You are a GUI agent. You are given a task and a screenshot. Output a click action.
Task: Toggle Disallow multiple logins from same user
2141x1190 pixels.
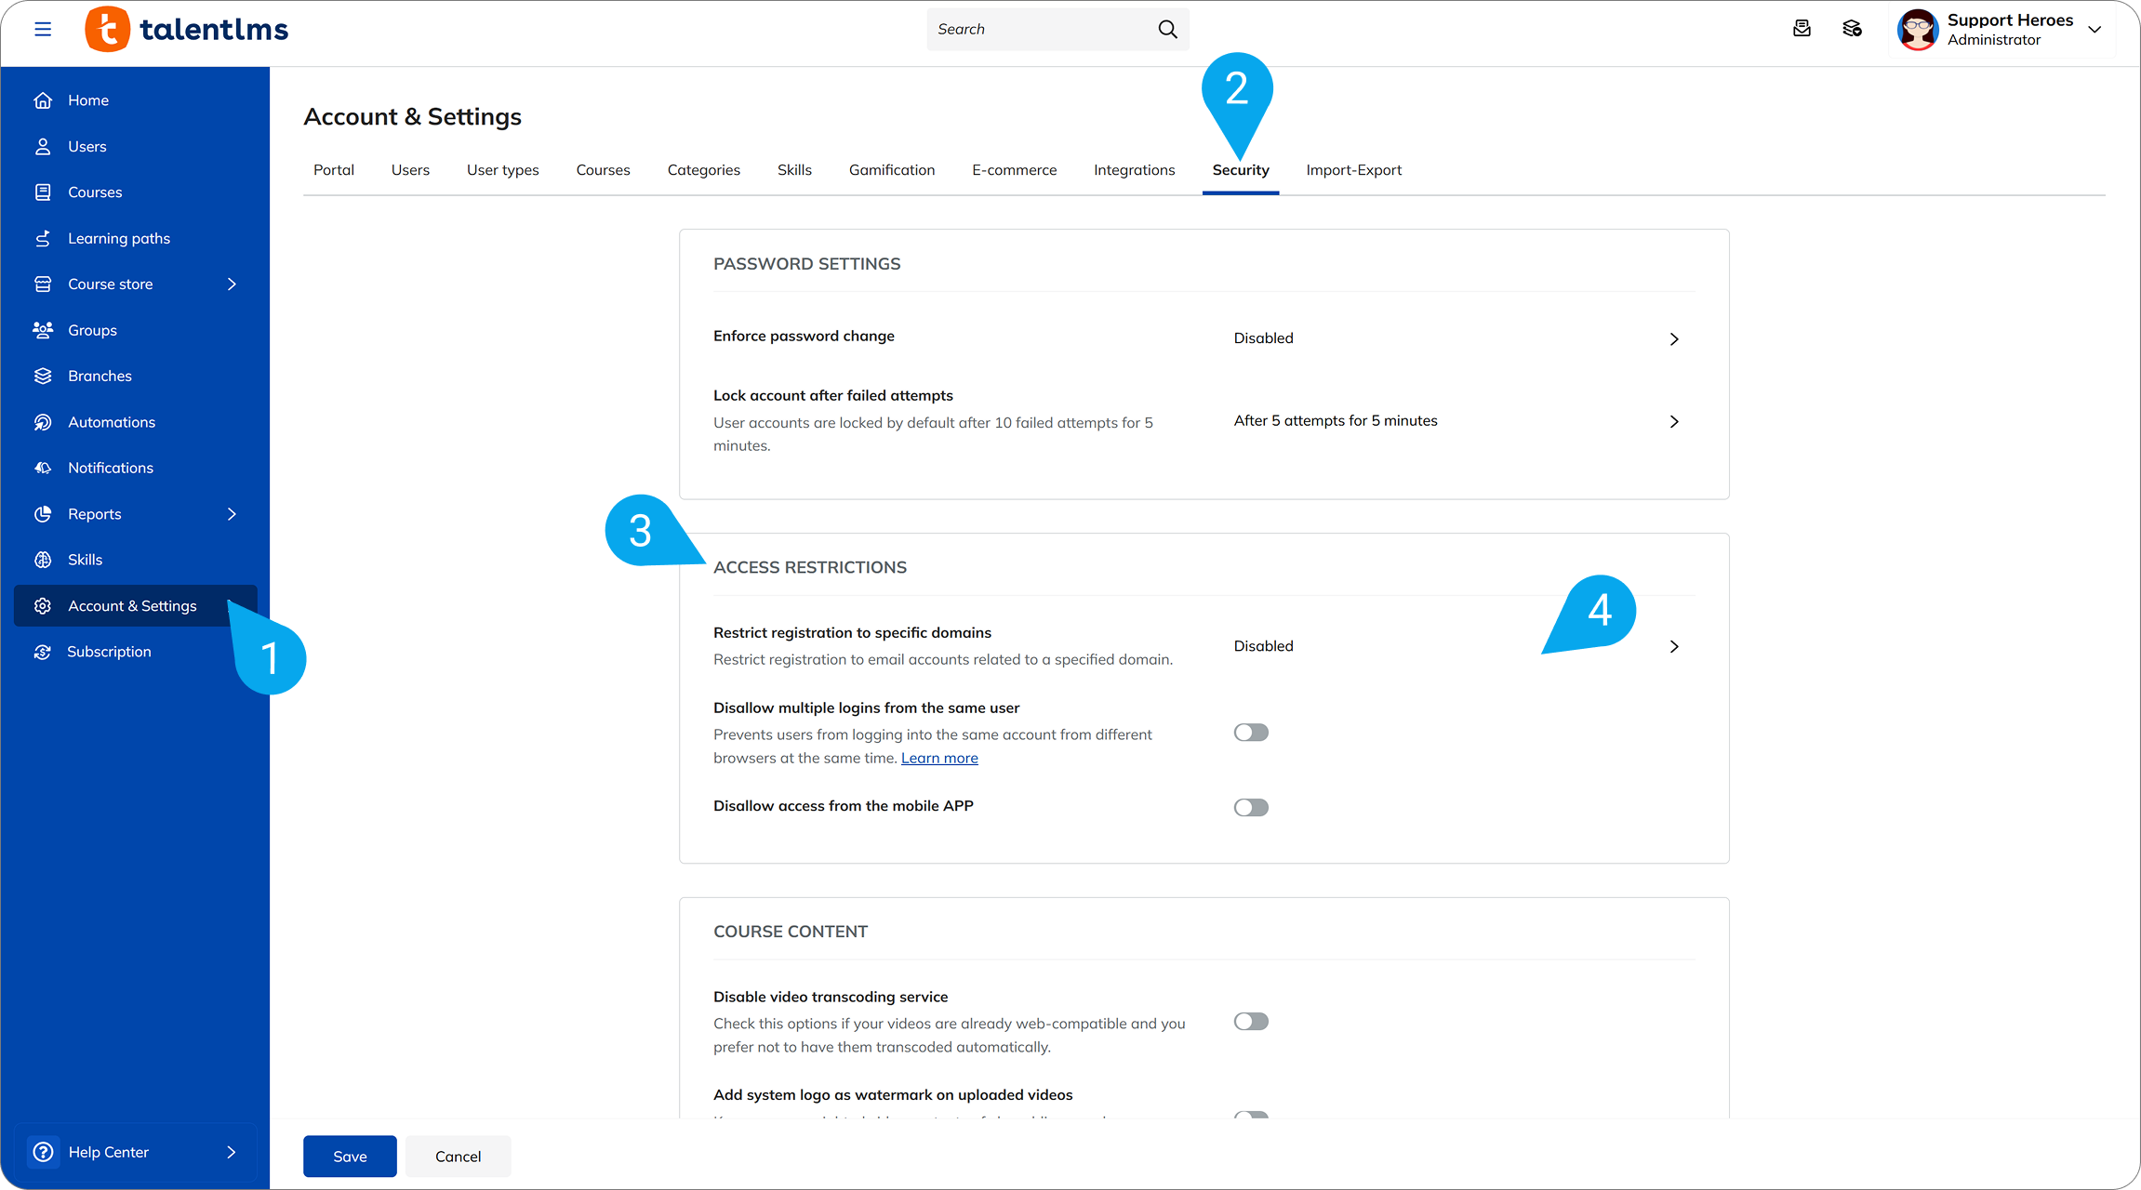tap(1251, 732)
